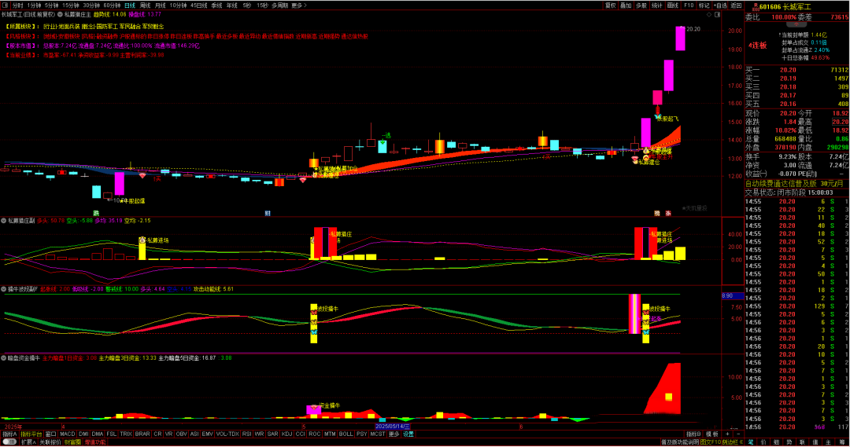Click the 统计 statistics button
Screen dimensions: 850x447
656,5
